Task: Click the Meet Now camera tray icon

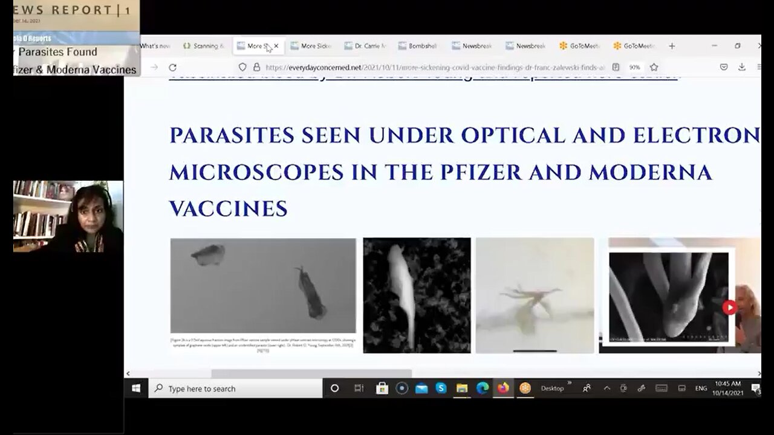Action: [x=623, y=388]
